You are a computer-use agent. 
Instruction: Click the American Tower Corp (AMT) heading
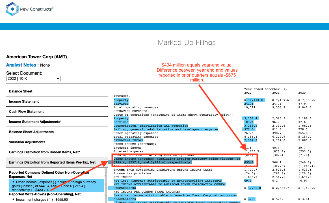click(x=36, y=57)
